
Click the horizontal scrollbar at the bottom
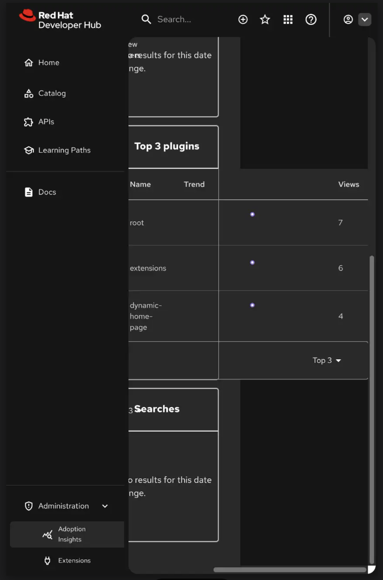[x=290, y=570]
